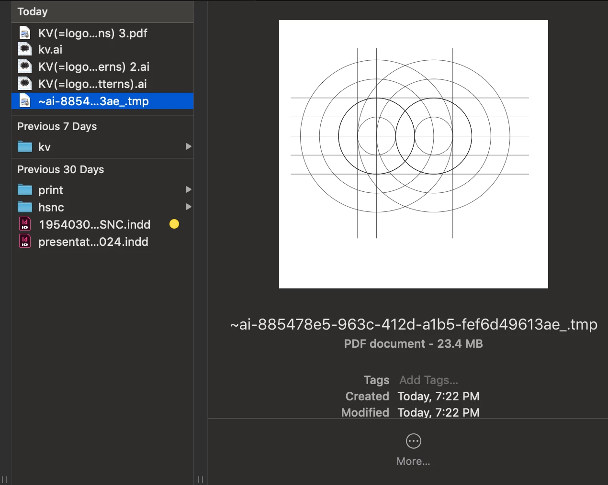Click the Previous 7 Days header
This screenshot has height=485, width=608.
point(57,126)
